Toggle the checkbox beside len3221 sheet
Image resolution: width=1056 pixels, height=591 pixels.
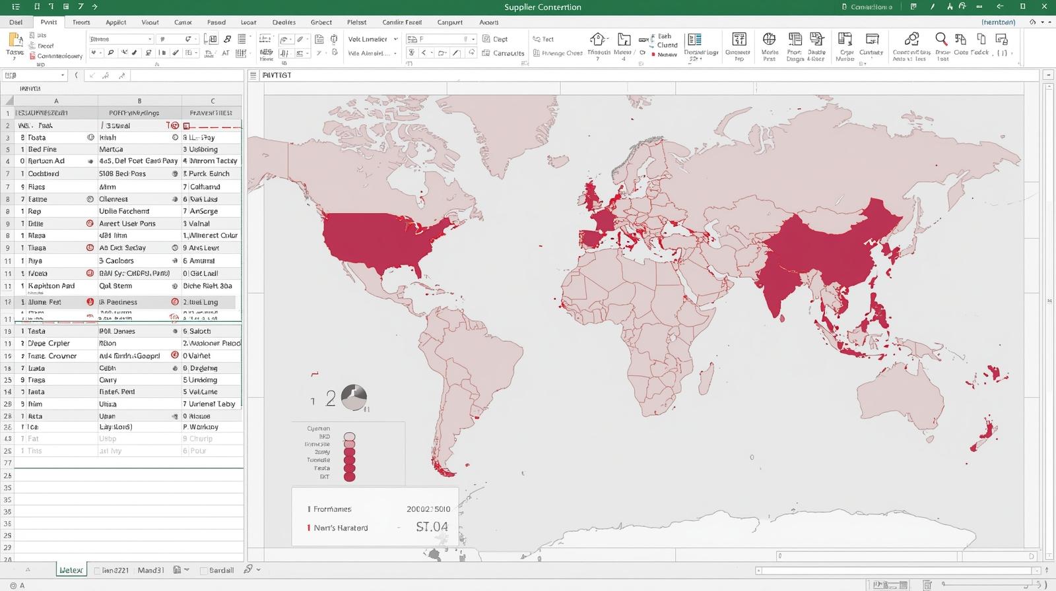(97, 571)
